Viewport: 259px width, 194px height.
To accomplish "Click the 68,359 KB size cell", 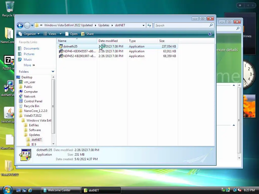I will coord(169,56).
